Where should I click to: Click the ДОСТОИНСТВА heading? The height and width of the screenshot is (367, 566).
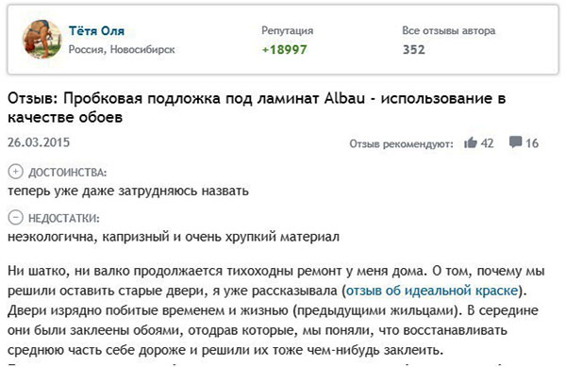(x=68, y=173)
